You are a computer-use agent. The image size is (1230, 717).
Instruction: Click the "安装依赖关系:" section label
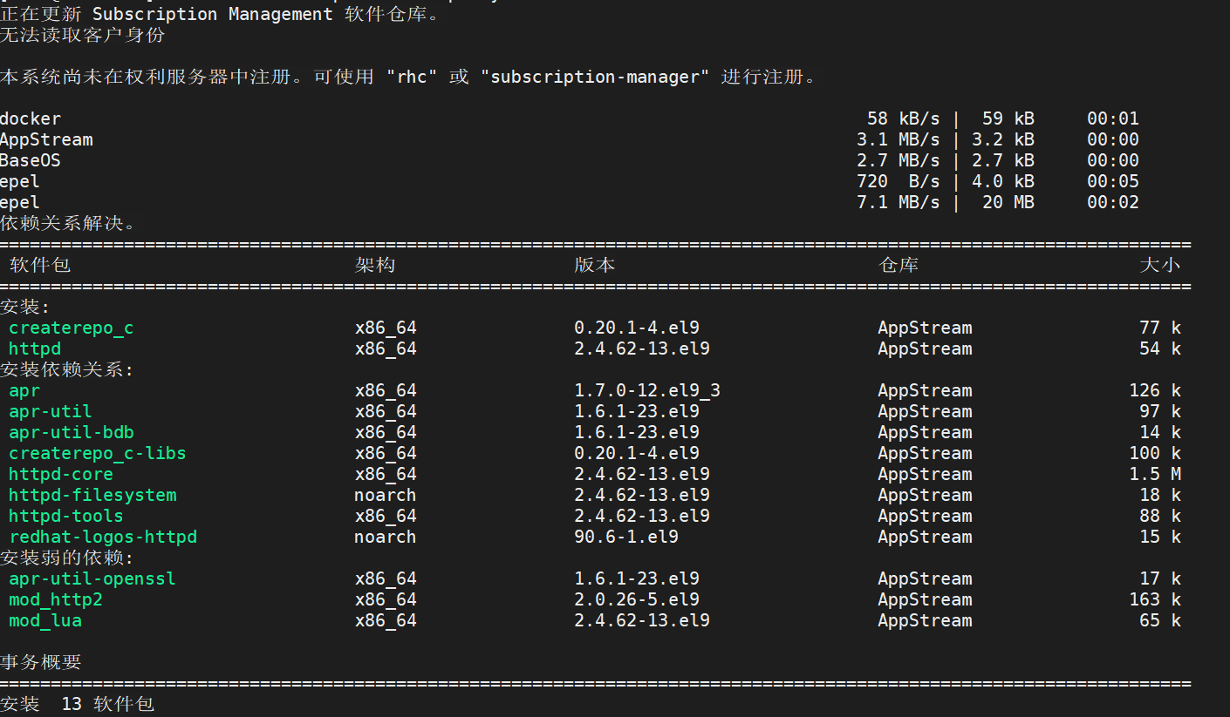tap(67, 370)
